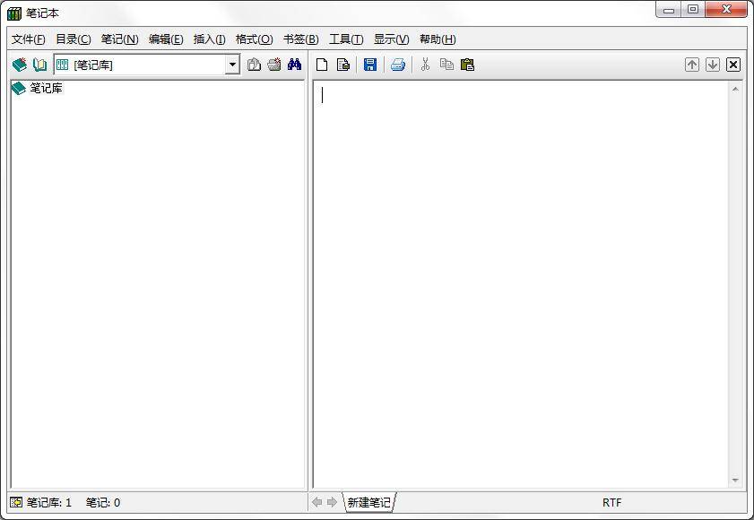Click the editor's vertical scrollbar up arrow
The image size is (754, 520).
tap(736, 88)
